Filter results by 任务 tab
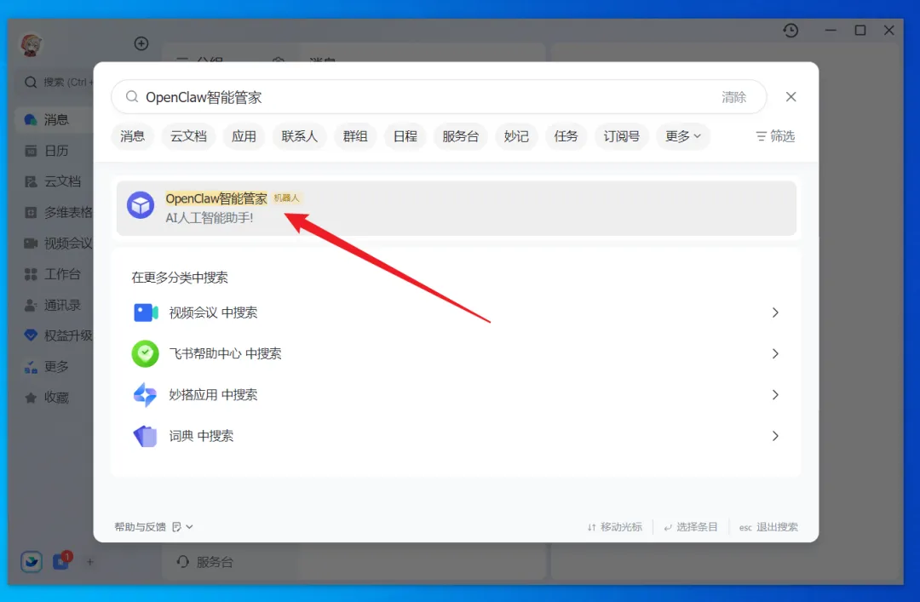The width and height of the screenshot is (920, 602). coord(566,137)
